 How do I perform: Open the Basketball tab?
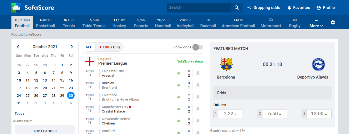pos(45,23)
